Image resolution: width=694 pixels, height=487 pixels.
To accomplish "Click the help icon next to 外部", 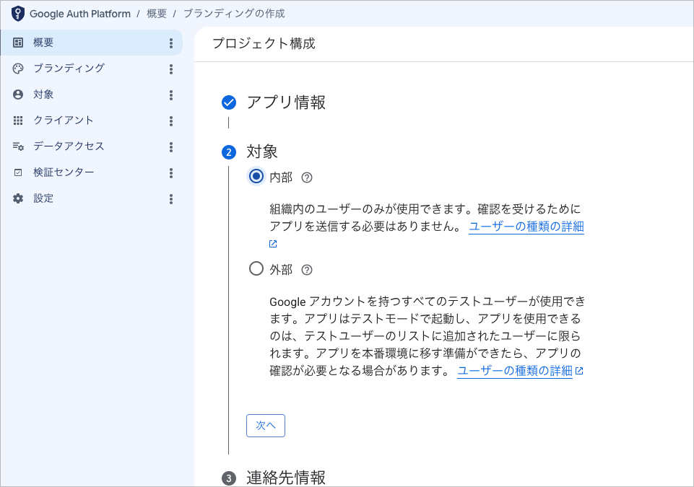I will click(x=307, y=270).
